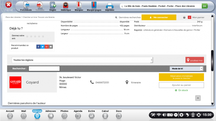Click the page scrollbar down arrow
Image resolution: width=216 pixels, height=121 pixels.
click(x=212, y=104)
